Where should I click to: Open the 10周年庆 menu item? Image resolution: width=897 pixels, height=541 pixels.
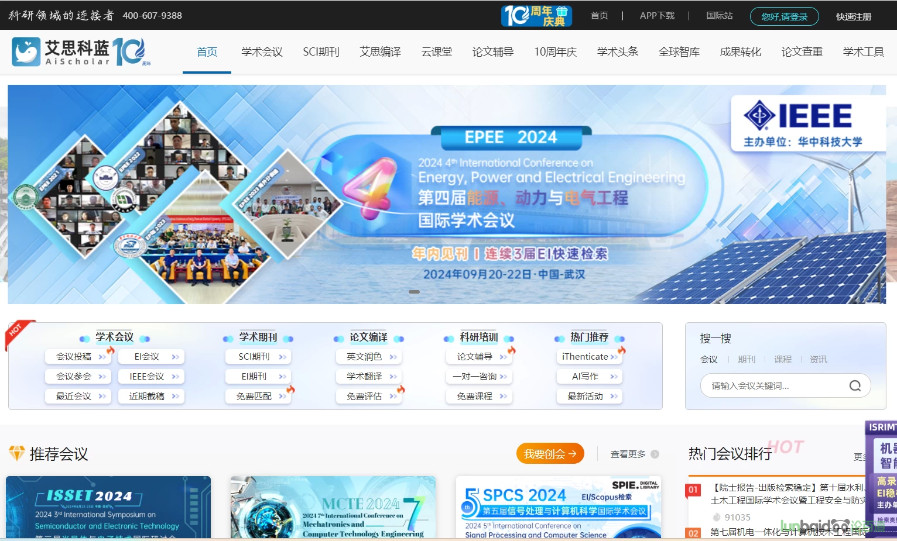click(555, 52)
